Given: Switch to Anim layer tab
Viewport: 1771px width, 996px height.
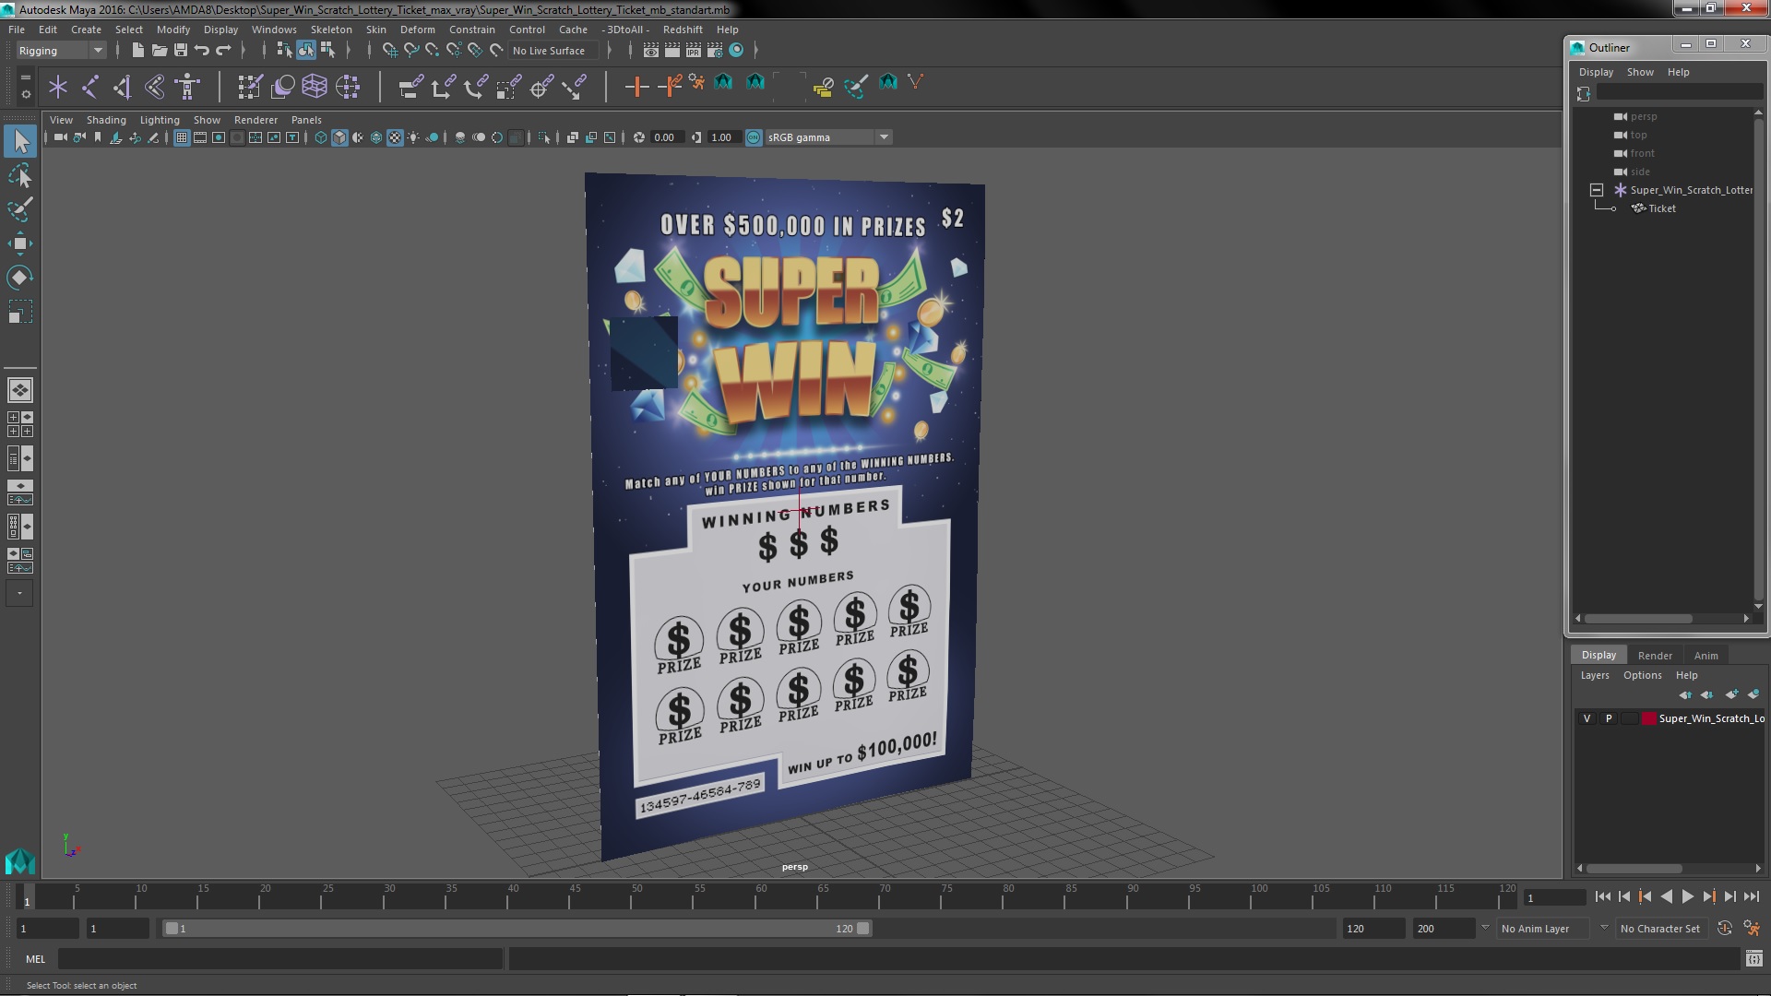Looking at the screenshot, I should (x=1706, y=656).
